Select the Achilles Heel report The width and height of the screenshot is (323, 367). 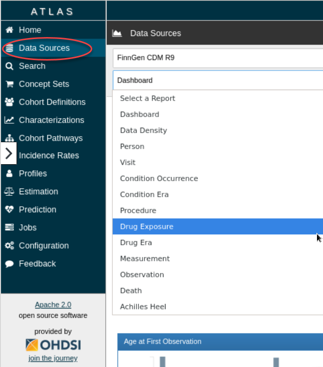pos(218,306)
